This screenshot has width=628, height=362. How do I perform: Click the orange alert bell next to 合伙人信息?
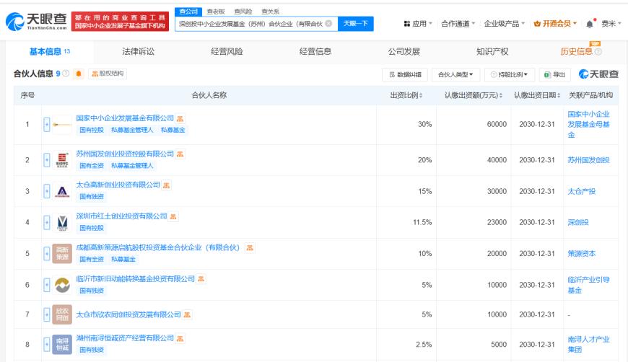(79, 74)
